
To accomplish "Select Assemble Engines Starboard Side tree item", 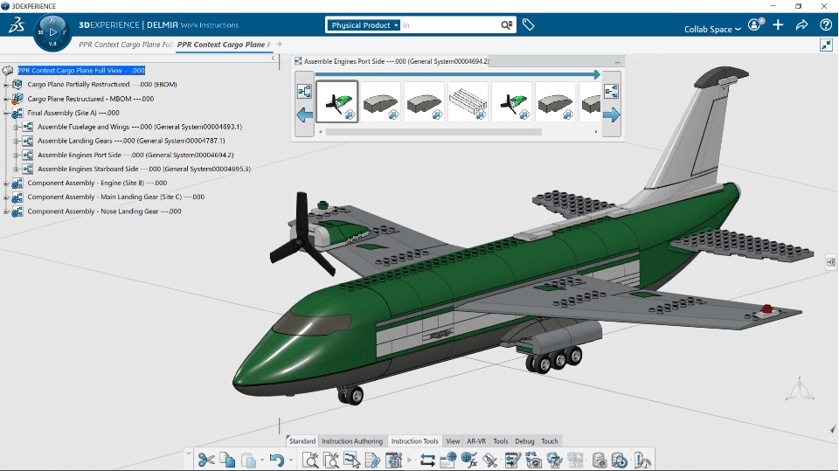I will coord(144,169).
